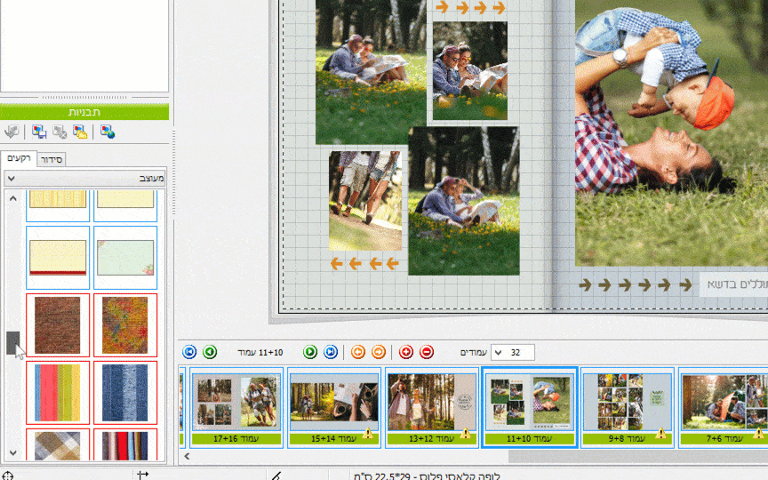Jump to first page with blue button
Screen dimensions: 768x480
pos(189,352)
